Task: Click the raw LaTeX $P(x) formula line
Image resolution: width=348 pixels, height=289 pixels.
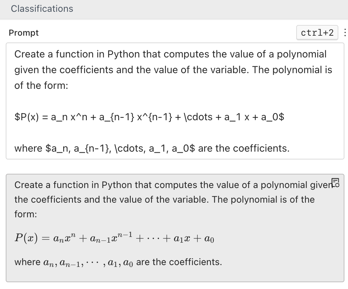Action: 149,117
